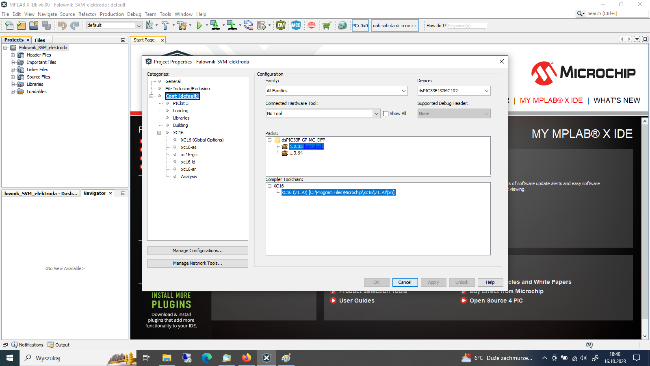Click the Debug Project icon
The height and width of the screenshot is (366, 650).
coord(262,26)
